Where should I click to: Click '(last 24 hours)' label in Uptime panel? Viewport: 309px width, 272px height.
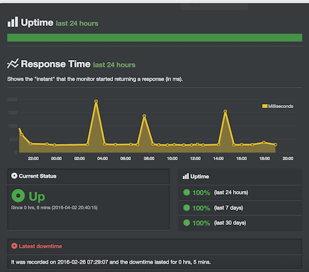click(231, 192)
